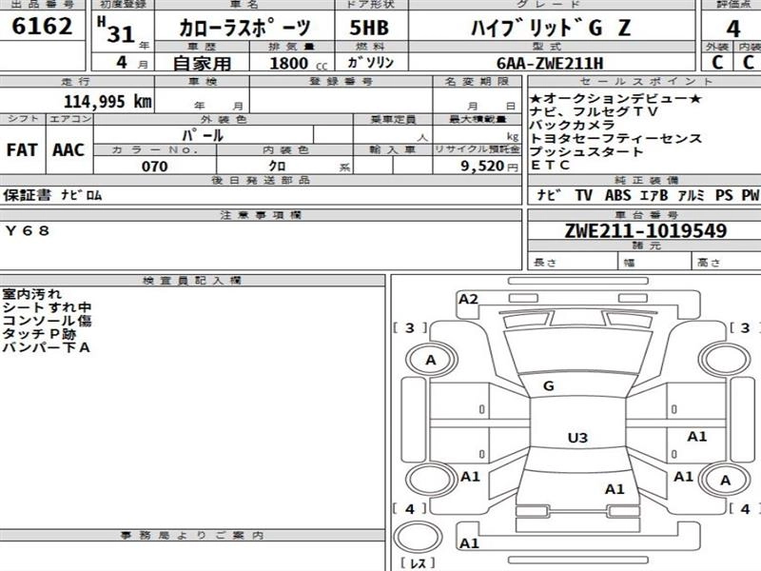Click the fuel type ガソリン
This screenshot has height=571, width=761.
(371, 63)
